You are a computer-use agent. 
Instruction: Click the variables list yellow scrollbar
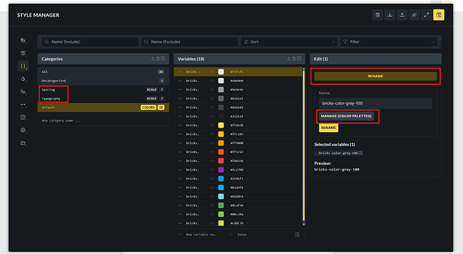(303, 146)
